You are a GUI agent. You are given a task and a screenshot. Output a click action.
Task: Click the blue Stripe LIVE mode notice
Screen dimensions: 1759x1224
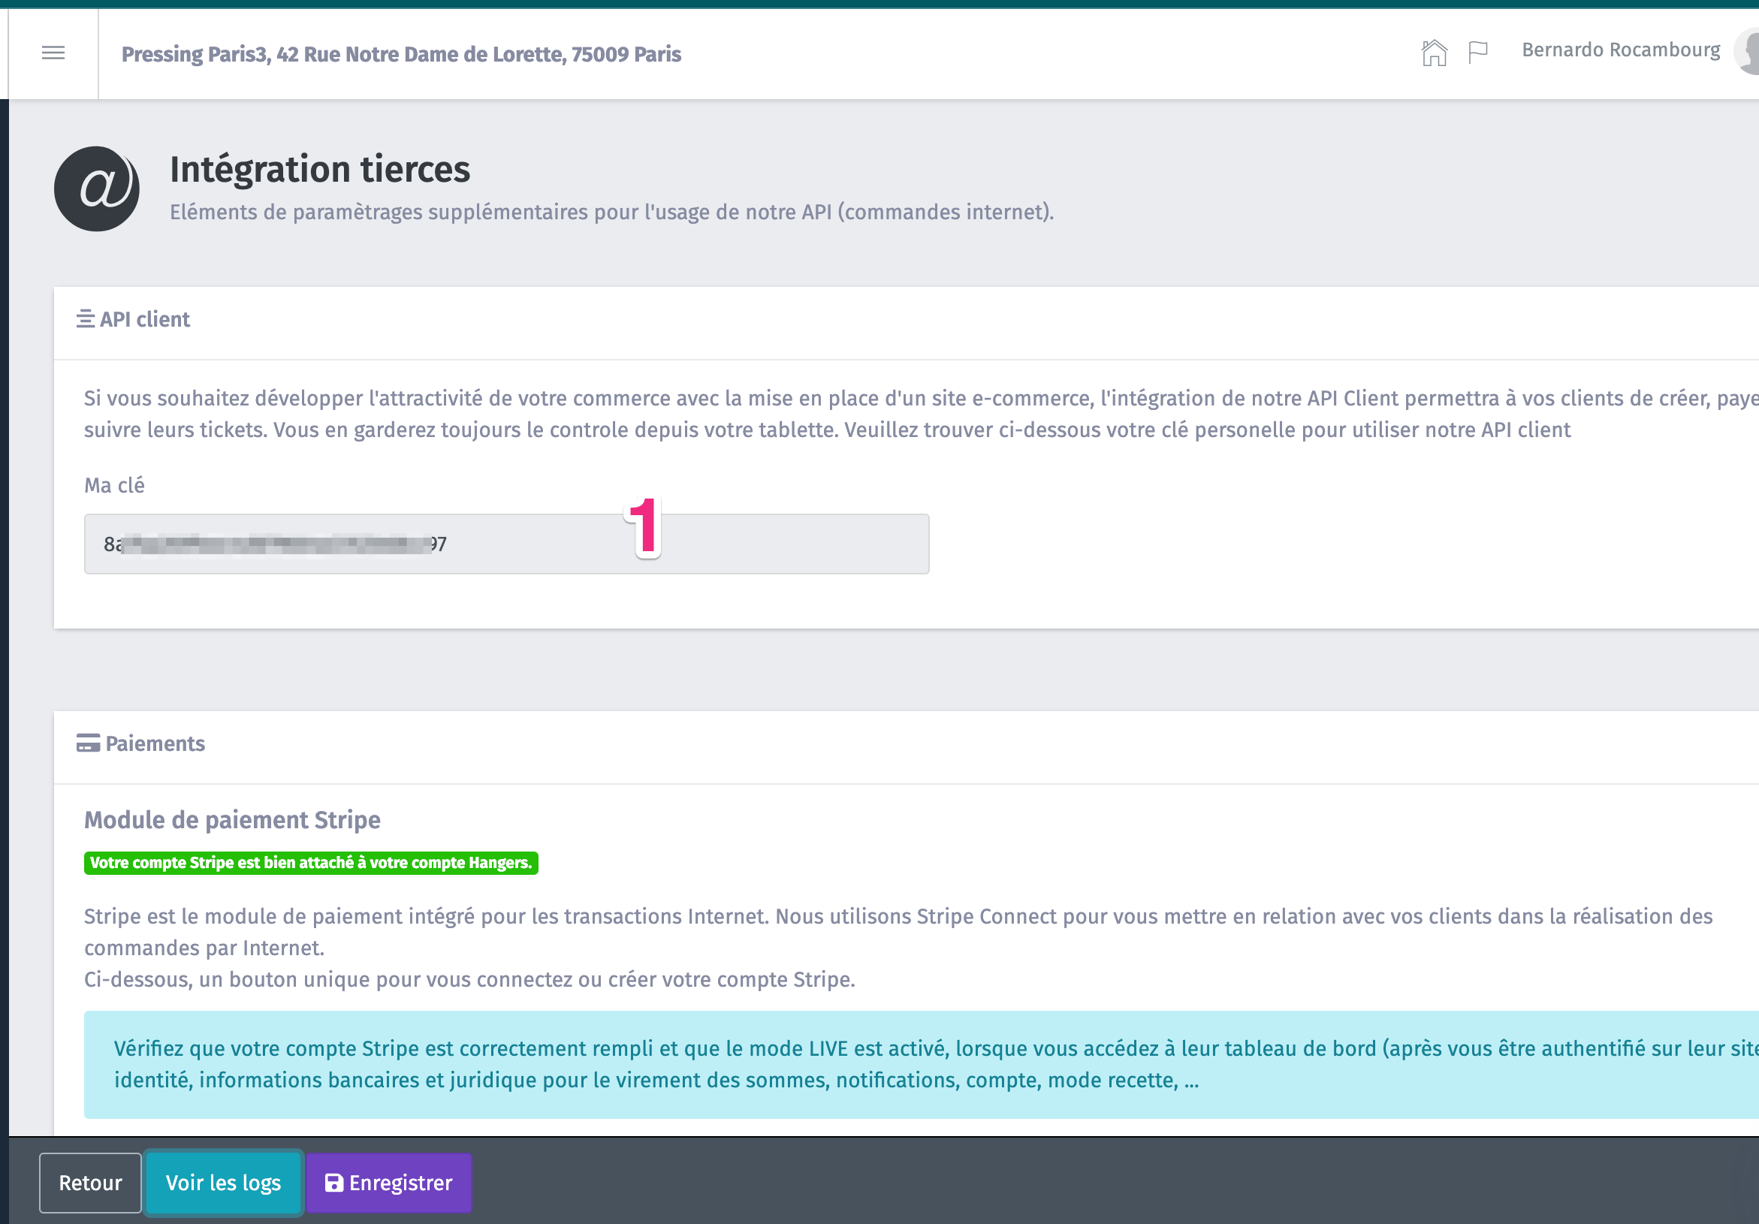pos(922,1064)
